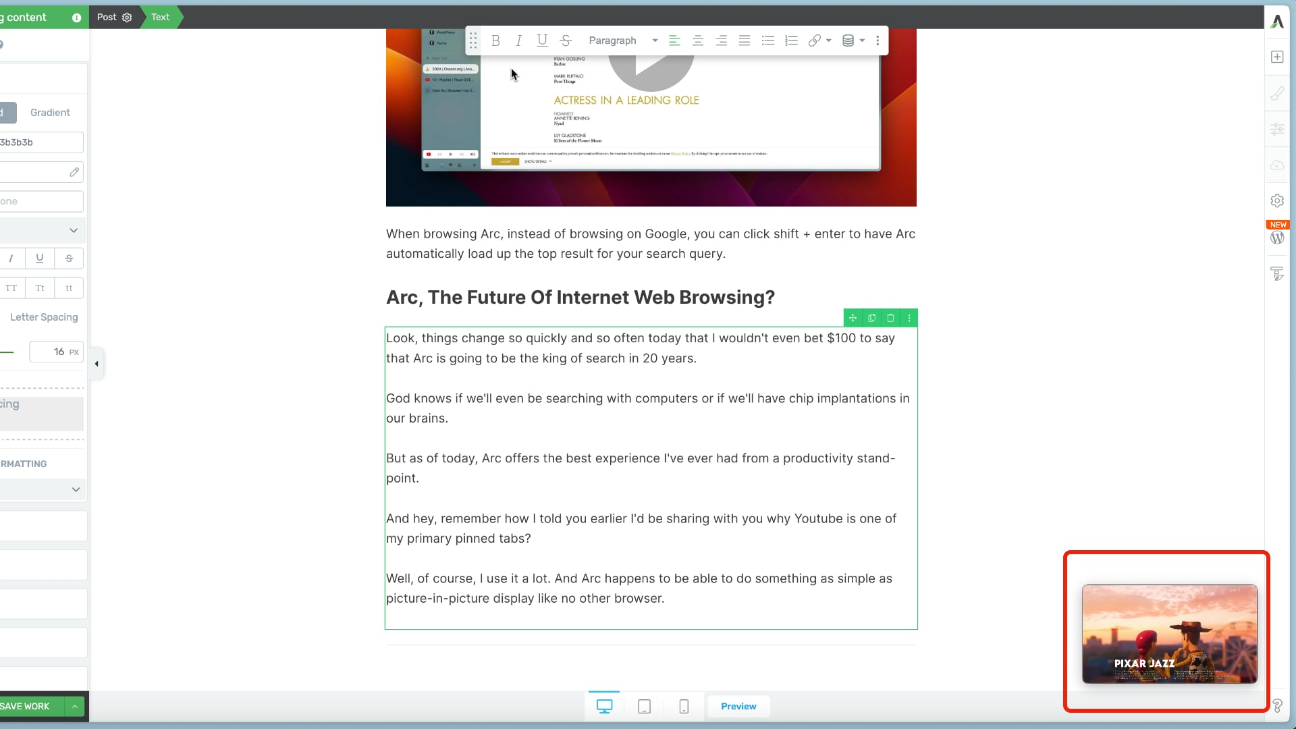Viewport: 1296px width, 729px height.
Task: Click the strikethrough icon in toolbar
Action: 566,40
